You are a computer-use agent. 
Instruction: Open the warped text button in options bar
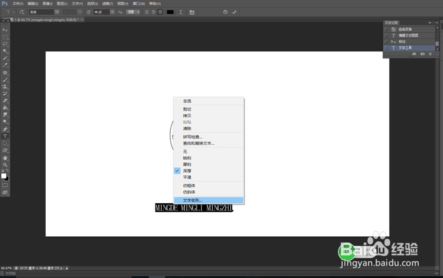[181, 12]
